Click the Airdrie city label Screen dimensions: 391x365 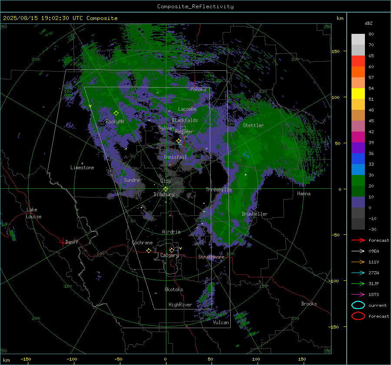171,232
